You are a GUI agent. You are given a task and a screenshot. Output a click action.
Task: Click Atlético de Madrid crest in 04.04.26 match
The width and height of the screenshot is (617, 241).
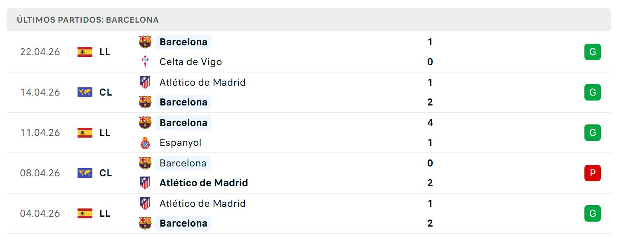pyautogui.click(x=145, y=204)
